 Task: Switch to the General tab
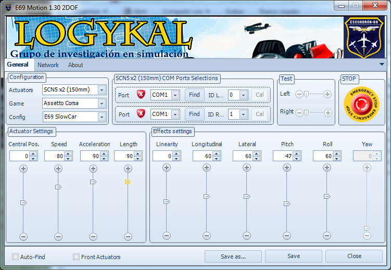click(18, 65)
